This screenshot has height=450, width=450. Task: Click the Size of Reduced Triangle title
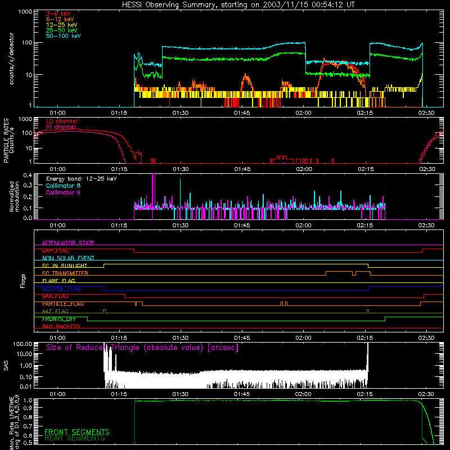(x=142, y=348)
